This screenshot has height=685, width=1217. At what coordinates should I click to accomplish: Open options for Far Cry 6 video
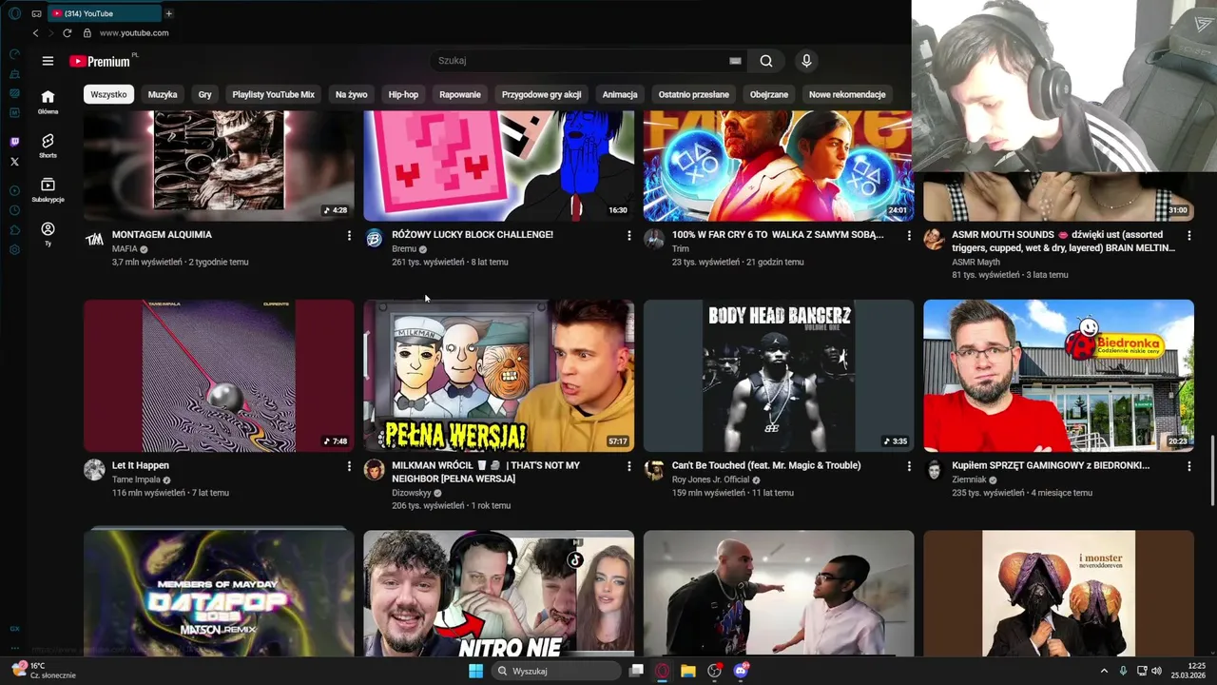(x=909, y=235)
